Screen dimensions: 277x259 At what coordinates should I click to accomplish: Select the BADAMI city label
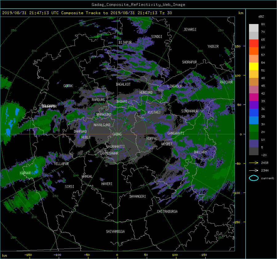click(x=122, y=102)
